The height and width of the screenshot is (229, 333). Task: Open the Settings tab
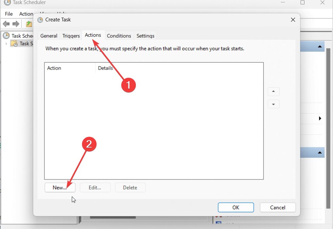(x=145, y=36)
